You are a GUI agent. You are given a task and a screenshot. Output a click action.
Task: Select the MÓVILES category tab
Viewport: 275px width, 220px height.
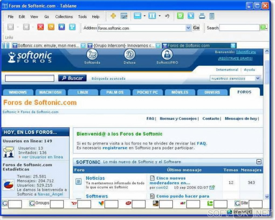(x=180, y=92)
